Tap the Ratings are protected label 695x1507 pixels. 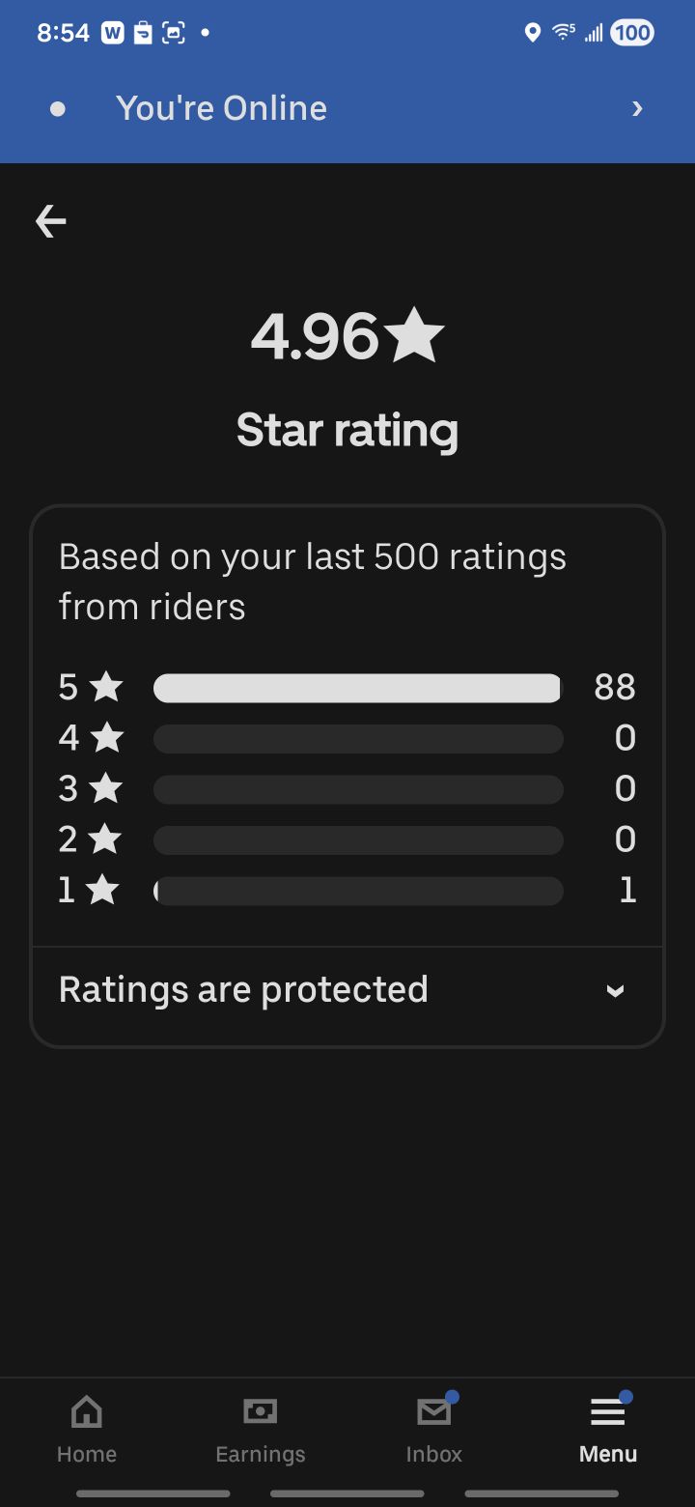click(243, 989)
